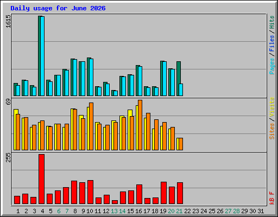Click the red KB bar on day 10

pos(90,192)
